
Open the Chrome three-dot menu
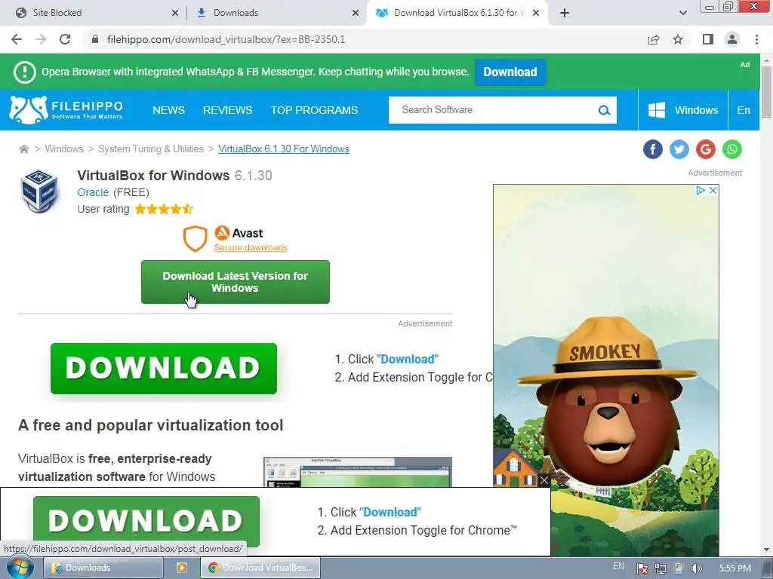(x=756, y=39)
